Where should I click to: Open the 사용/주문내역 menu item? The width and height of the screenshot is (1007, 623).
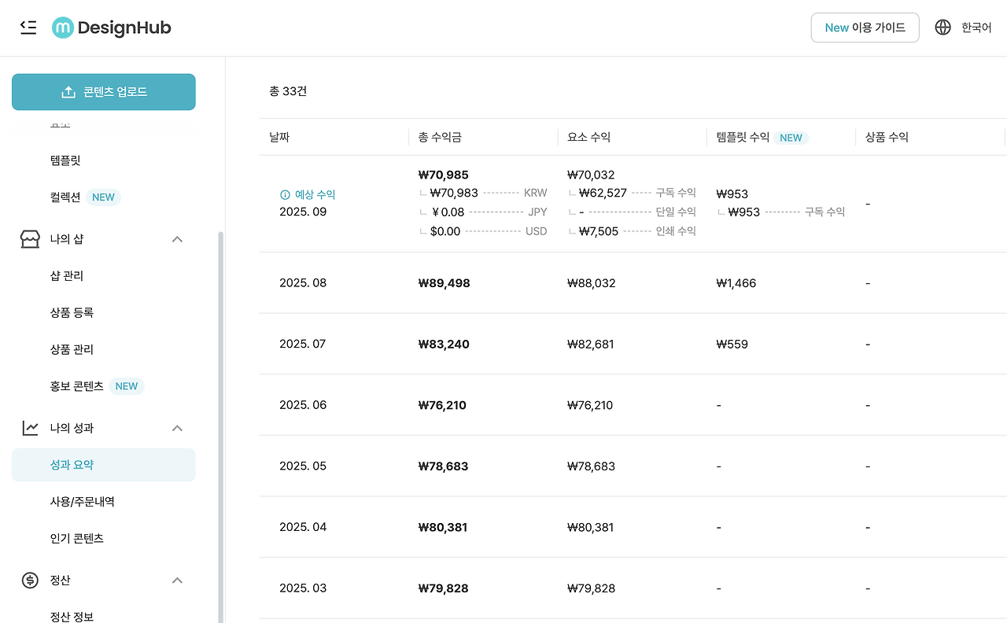pos(82,502)
